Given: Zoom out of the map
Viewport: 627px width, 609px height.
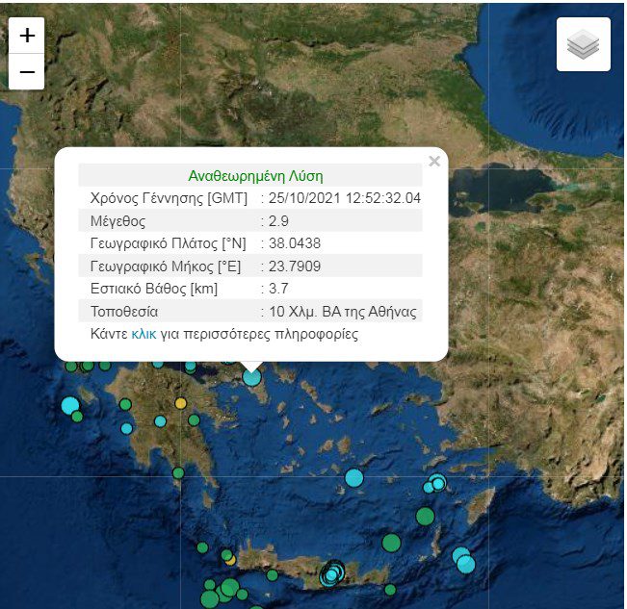Looking at the screenshot, I should click(26, 72).
